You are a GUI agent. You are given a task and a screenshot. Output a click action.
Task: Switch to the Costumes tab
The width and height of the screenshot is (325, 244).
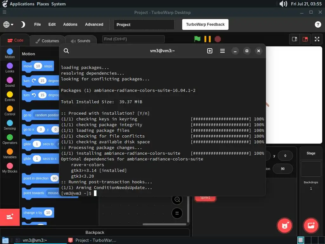pos(47,41)
